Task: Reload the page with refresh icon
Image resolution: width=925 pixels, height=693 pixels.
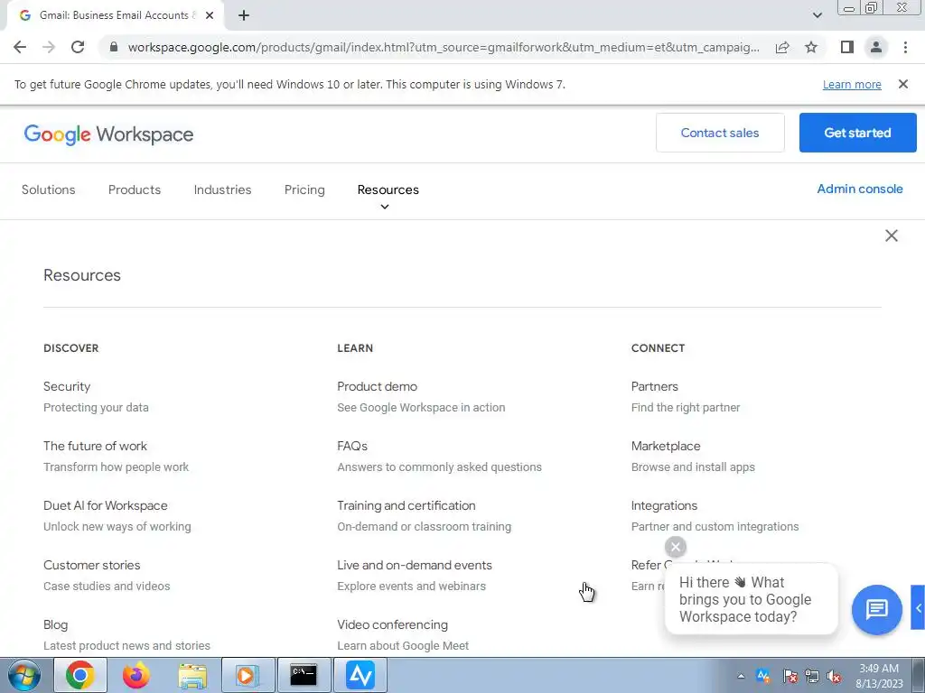Action: [78, 47]
